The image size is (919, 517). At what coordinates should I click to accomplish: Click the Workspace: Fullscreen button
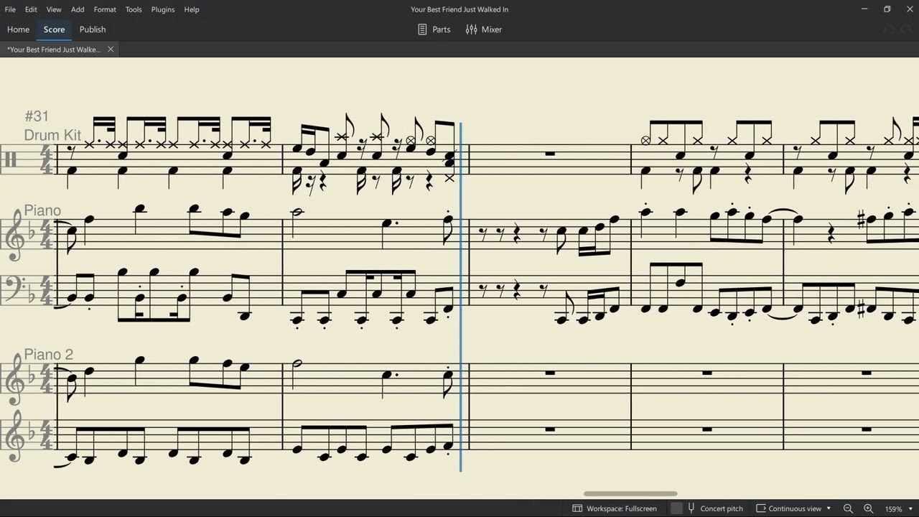coord(615,508)
